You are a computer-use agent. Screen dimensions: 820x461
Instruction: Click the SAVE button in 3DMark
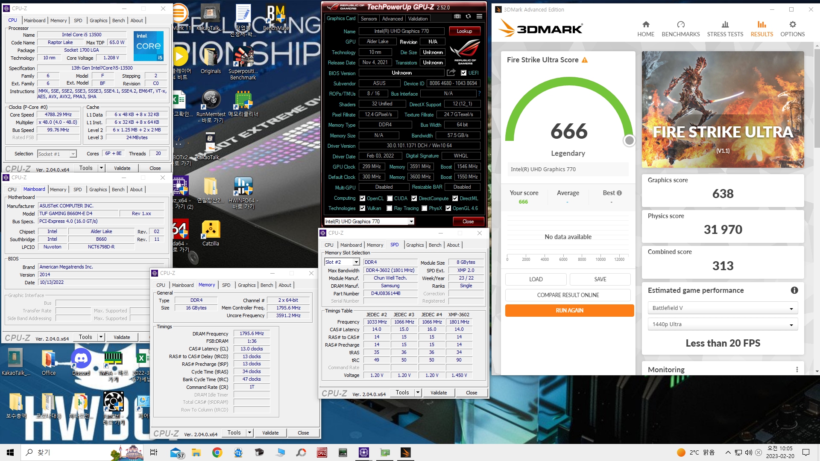600,280
